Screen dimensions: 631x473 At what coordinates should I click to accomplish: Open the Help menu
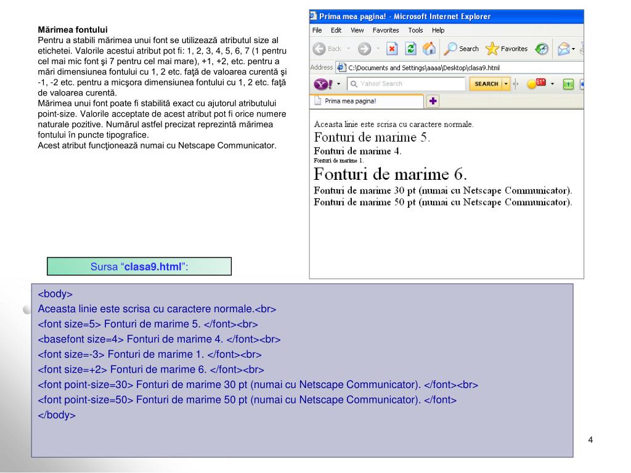point(438,30)
